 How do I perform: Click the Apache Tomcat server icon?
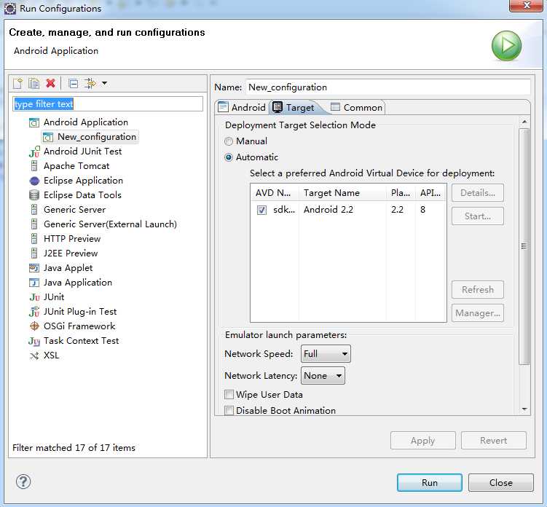34,166
